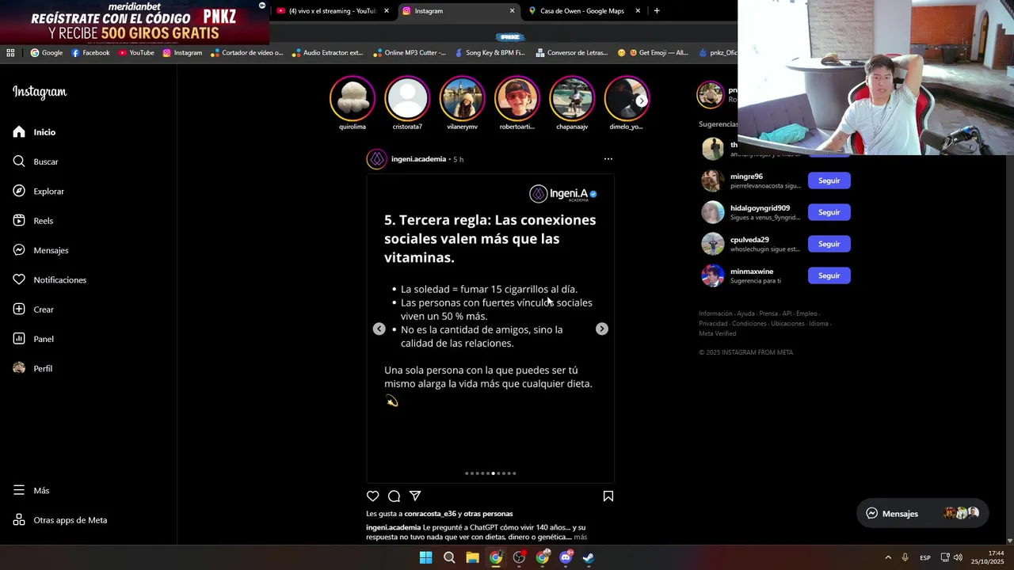The width and height of the screenshot is (1014, 570).
Task: Click the ESP language indicator
Action: click(925, 558)
